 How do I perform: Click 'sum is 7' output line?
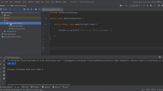pos(12,63)
